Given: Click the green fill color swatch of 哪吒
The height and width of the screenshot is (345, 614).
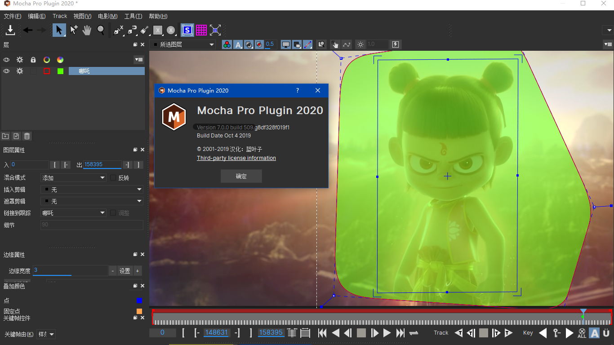Looking at the screenshot, I should tap(60, 71).
